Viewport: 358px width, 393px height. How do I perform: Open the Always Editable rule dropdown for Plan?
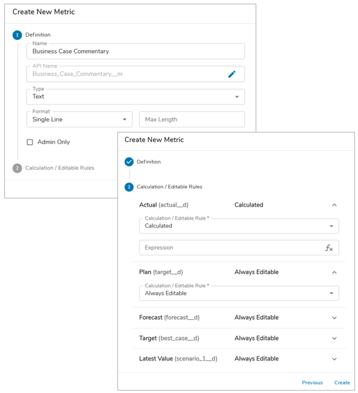click(239, 293)
